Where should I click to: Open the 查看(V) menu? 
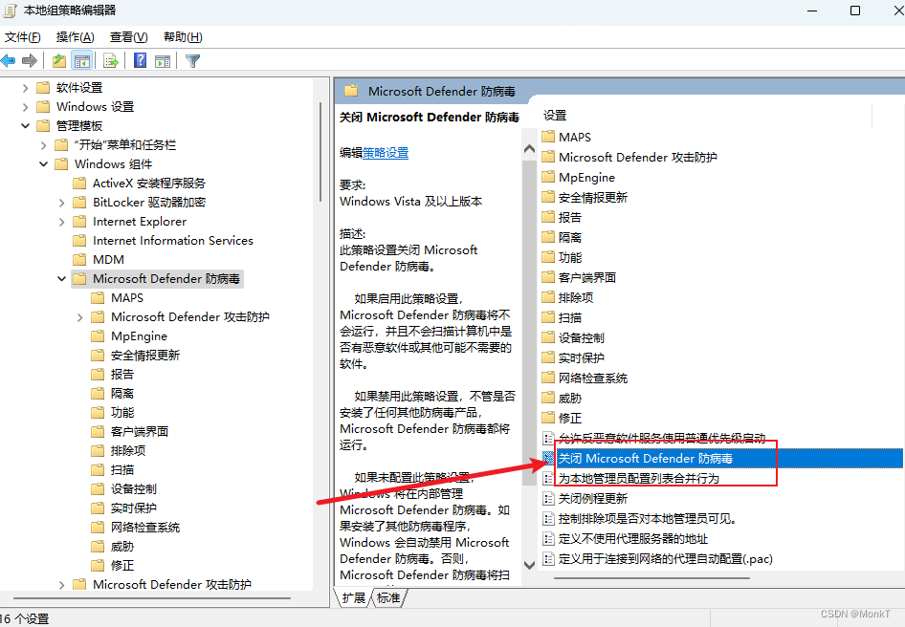coord(129,37)
